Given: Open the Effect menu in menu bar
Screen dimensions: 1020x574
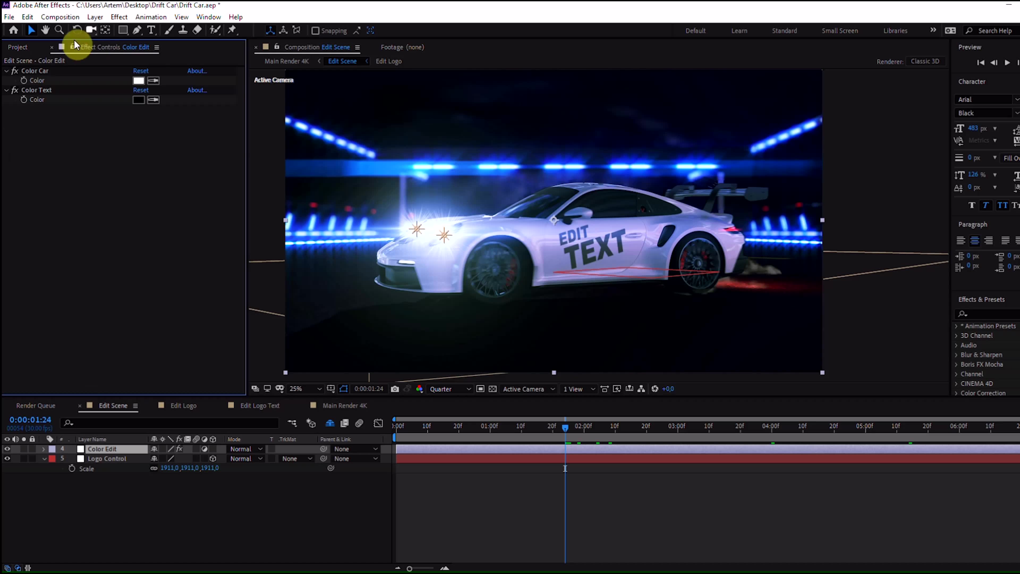Looking at the screenshot, I should [x=118, y=17].
